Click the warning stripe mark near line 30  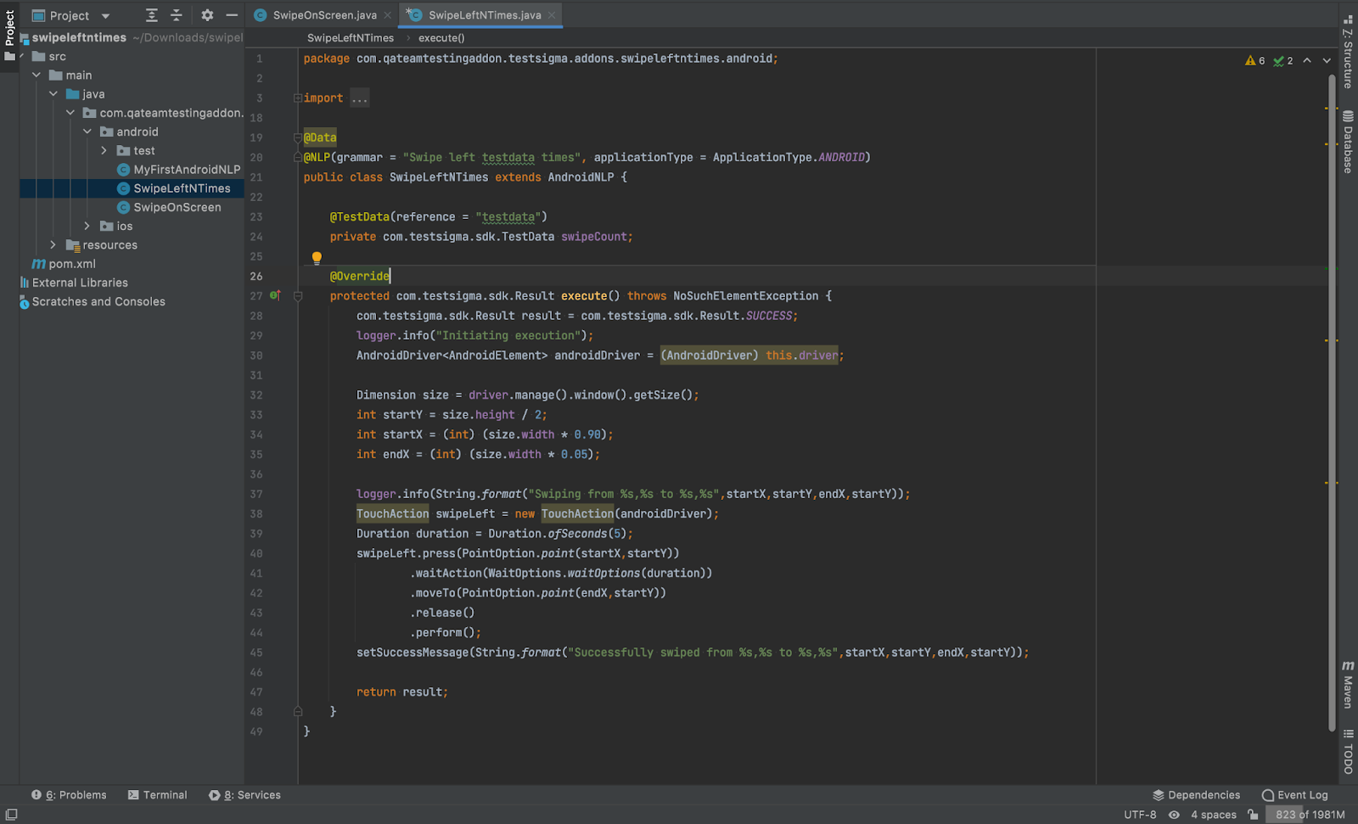click(x=1331, y=340)
